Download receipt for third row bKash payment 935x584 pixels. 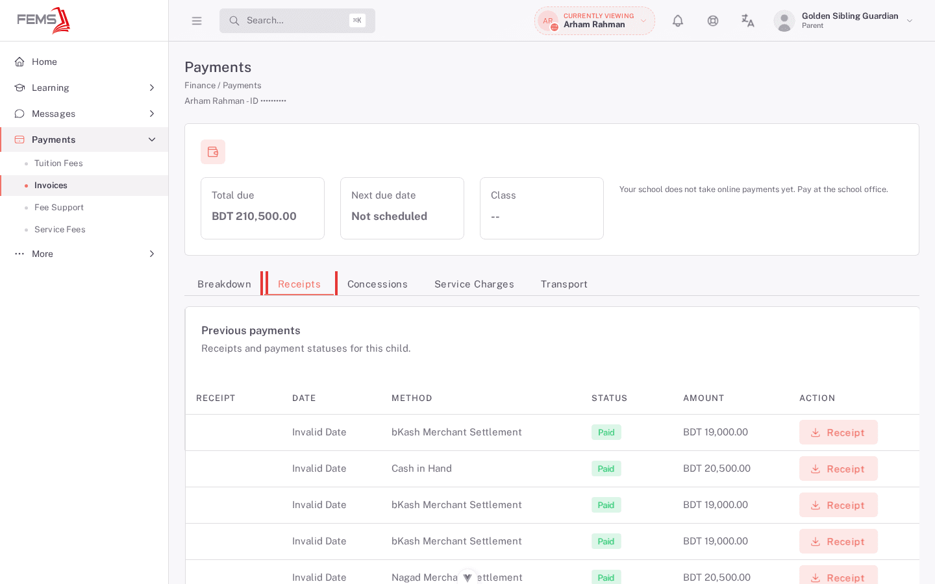coord(838,505)
